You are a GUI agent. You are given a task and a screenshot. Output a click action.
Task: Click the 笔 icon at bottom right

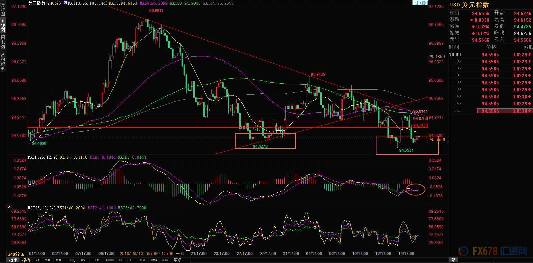click(x=453, y=260)
